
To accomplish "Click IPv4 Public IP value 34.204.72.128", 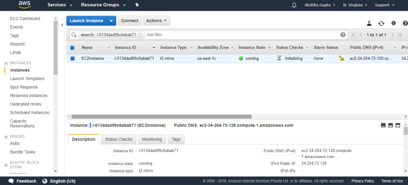I will click(x=314, y=163).
